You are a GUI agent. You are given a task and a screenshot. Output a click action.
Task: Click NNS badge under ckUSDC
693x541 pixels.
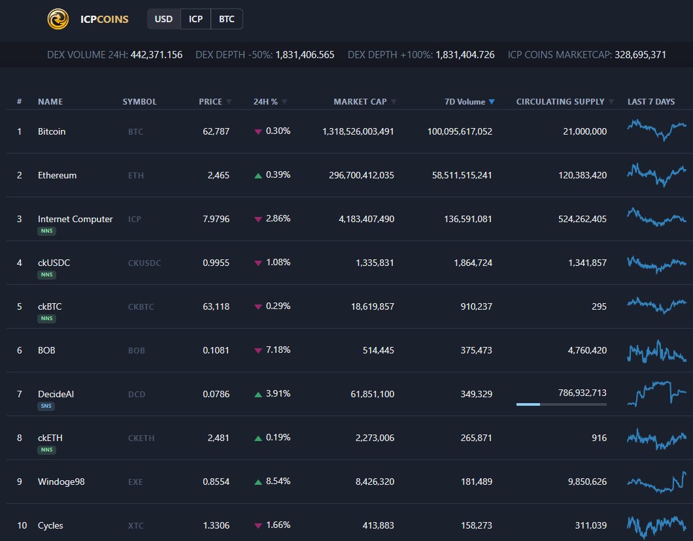point(46,274)
